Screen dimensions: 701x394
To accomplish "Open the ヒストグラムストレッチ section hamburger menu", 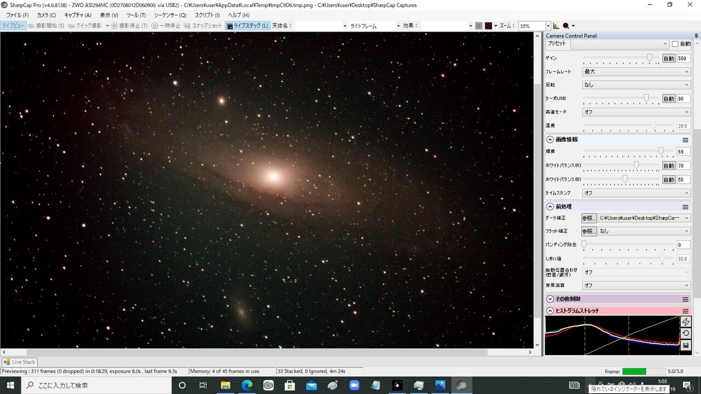I will click(685, 311).
